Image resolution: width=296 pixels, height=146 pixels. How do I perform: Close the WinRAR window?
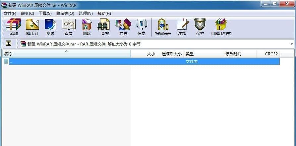coord(287,4)
